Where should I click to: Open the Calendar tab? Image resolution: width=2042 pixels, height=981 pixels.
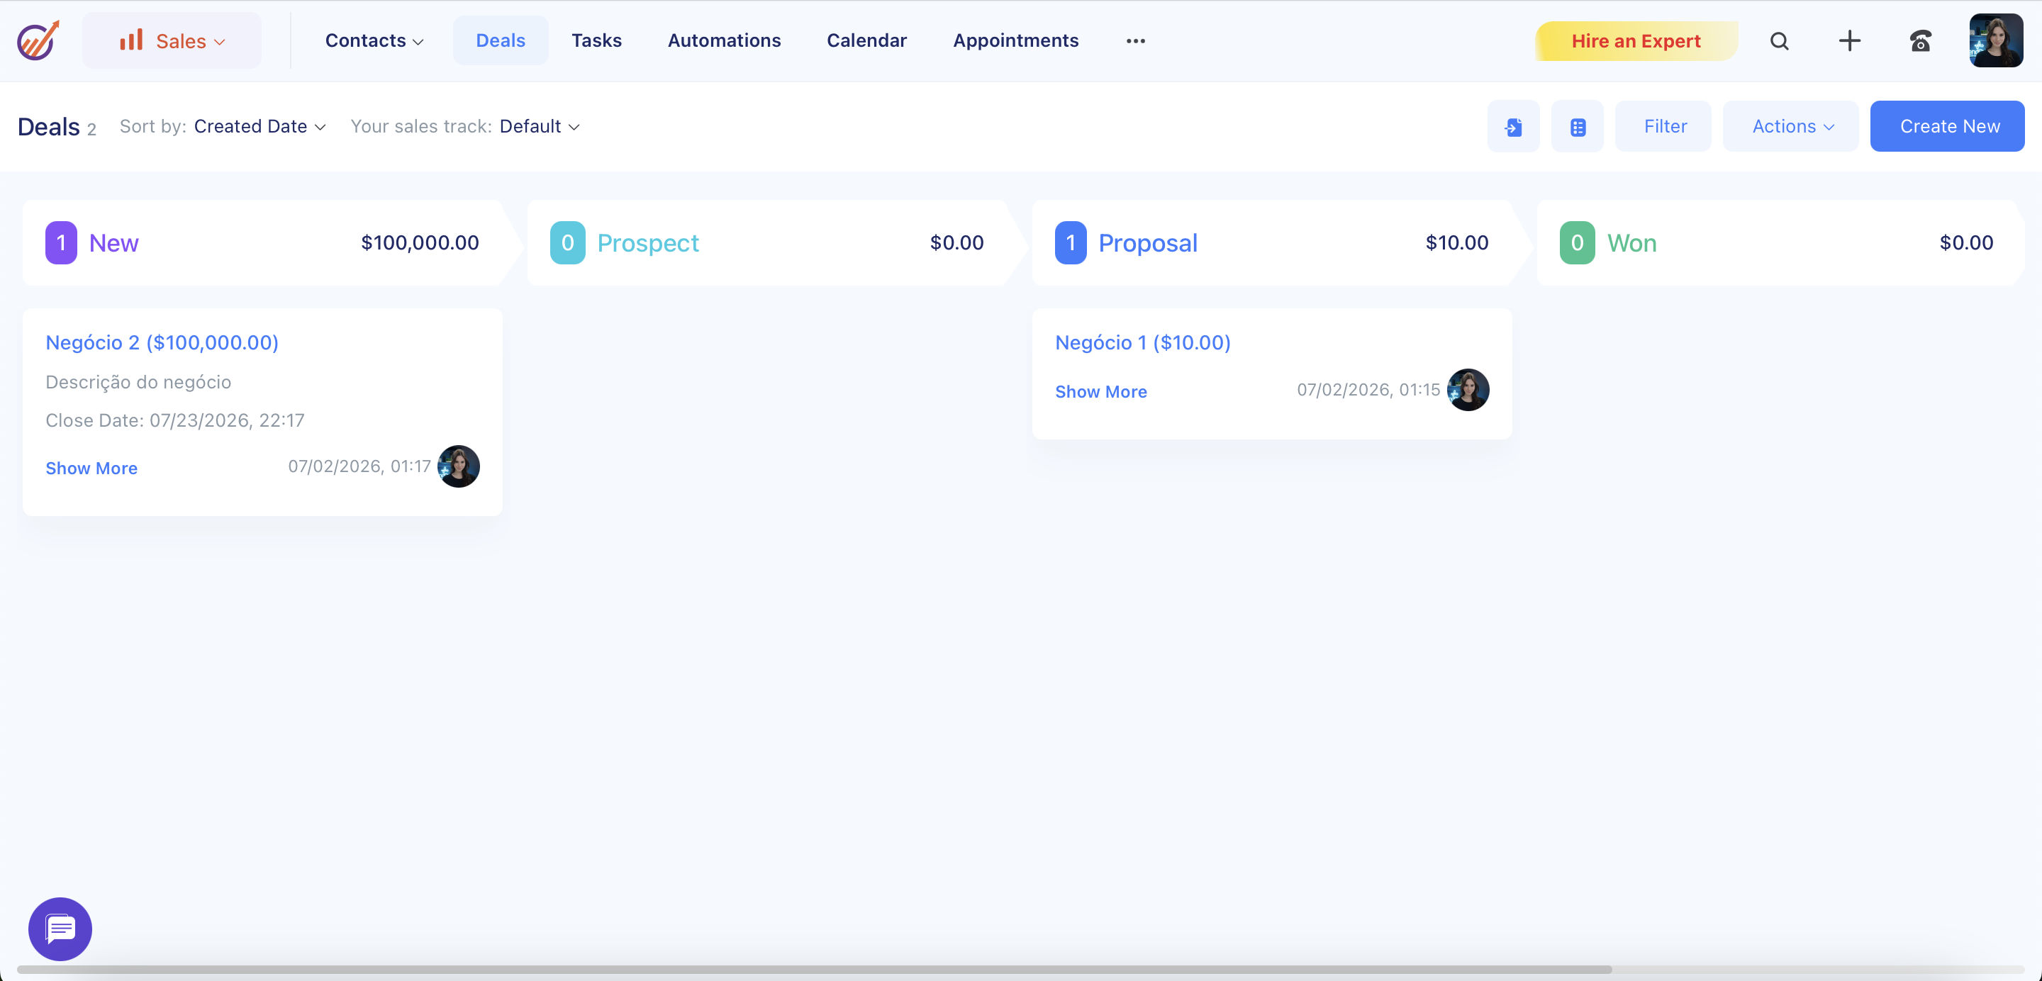tap(866, 40)
